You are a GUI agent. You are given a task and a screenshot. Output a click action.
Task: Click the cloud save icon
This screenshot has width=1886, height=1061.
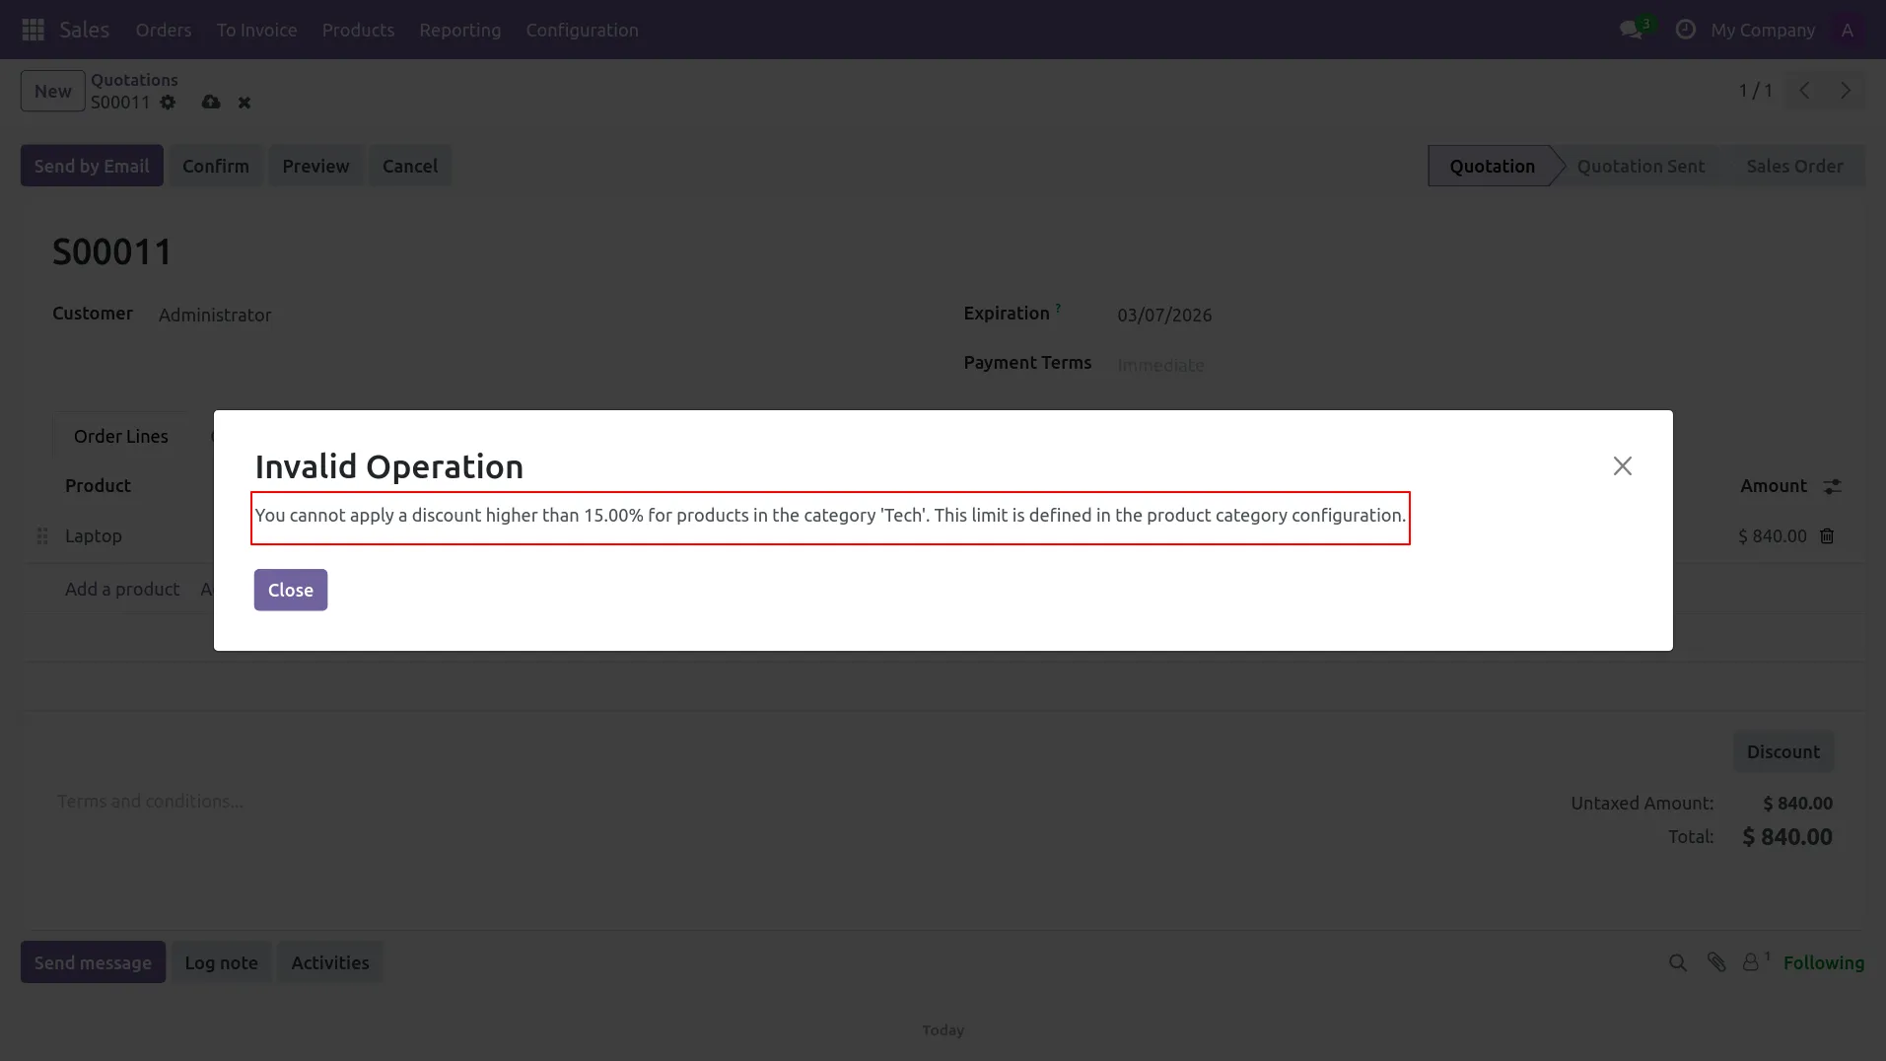click(211, 103)
